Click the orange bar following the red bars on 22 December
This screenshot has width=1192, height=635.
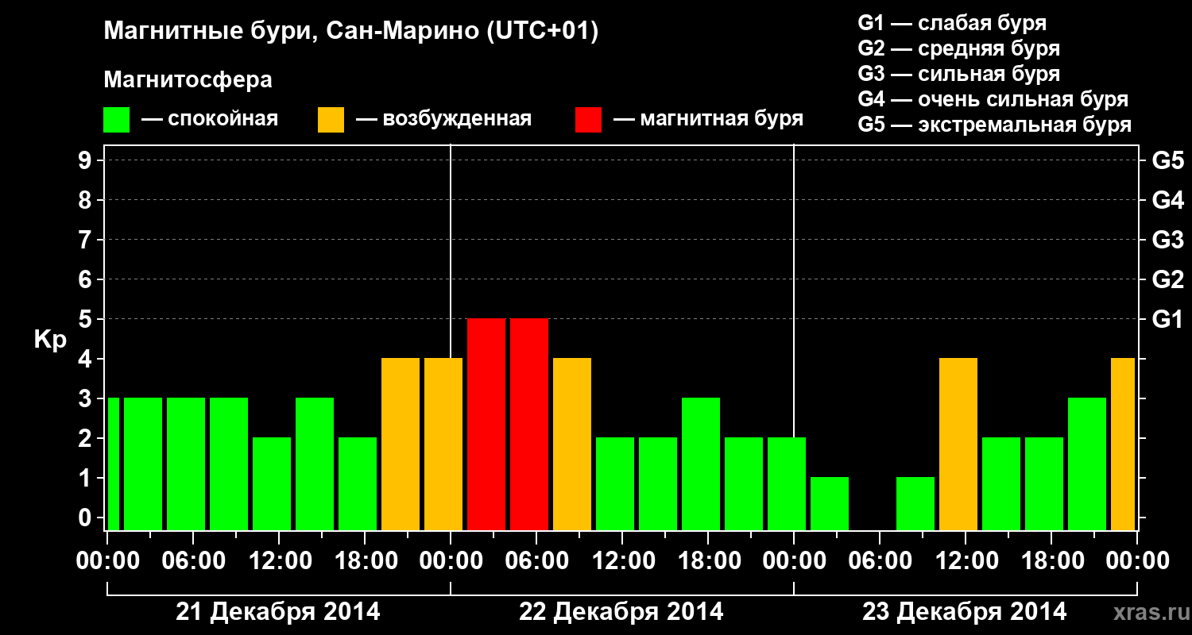[572, 444]
